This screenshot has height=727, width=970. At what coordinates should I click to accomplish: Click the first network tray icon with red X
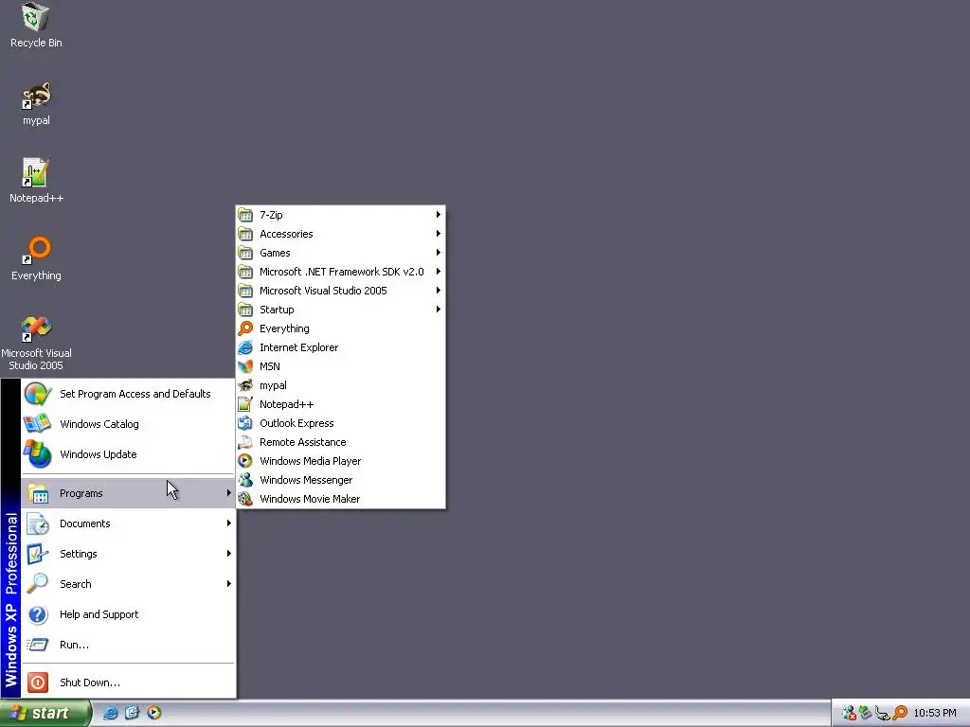850,713
